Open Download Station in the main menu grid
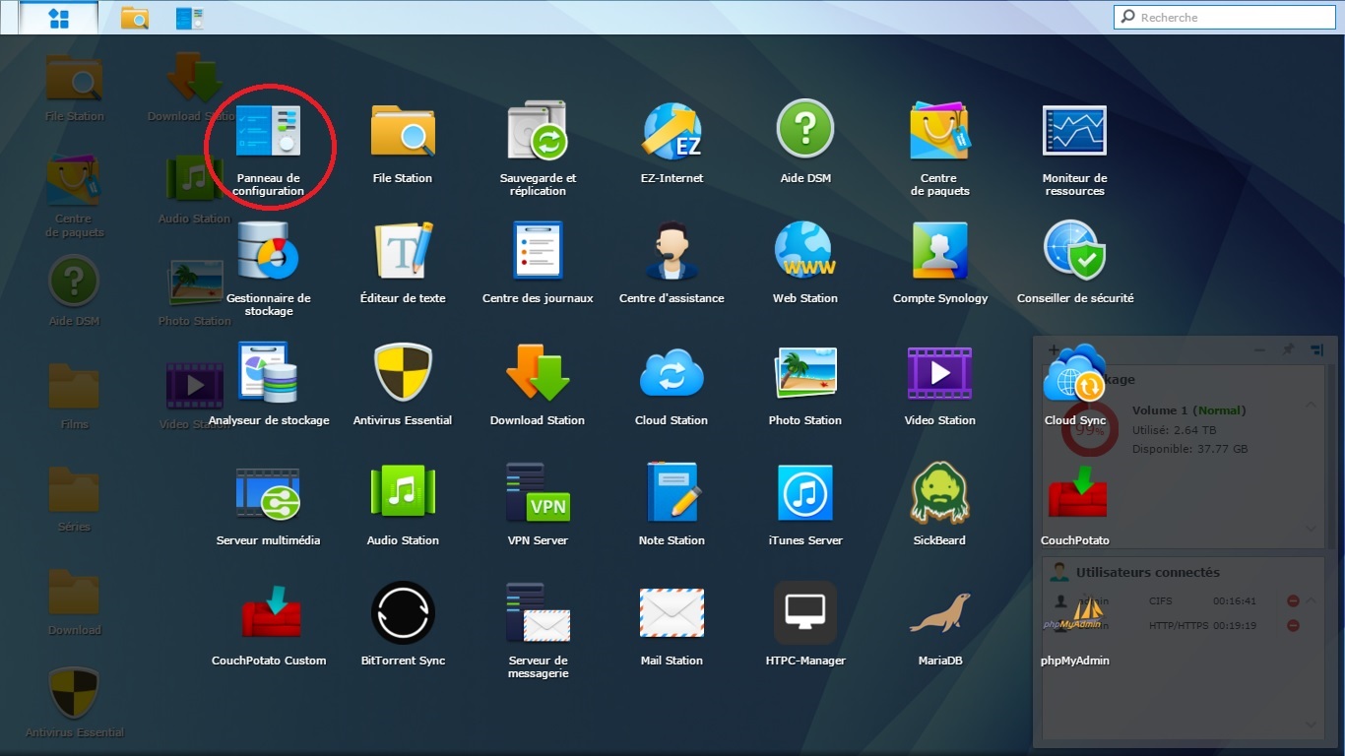 click(538, 374)
